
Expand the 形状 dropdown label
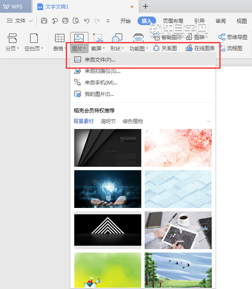[x=117, y=49]
